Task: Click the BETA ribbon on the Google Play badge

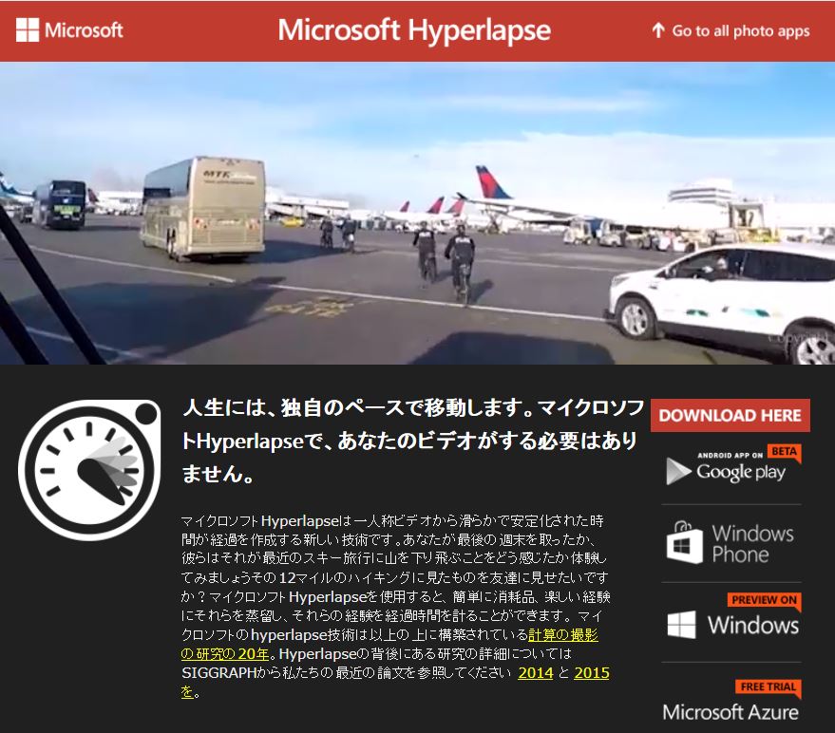Action: (783, 454)
